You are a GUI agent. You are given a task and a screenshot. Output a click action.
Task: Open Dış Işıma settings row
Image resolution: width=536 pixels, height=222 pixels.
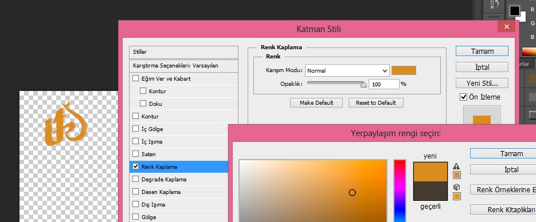click(x=179, y=205)
